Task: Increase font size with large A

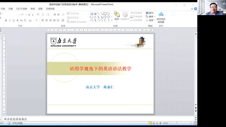Action: coord(29,14)
